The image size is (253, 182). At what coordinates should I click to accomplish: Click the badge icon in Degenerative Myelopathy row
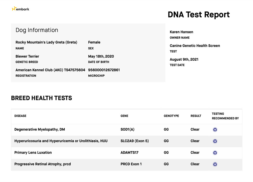click(215, 130)
